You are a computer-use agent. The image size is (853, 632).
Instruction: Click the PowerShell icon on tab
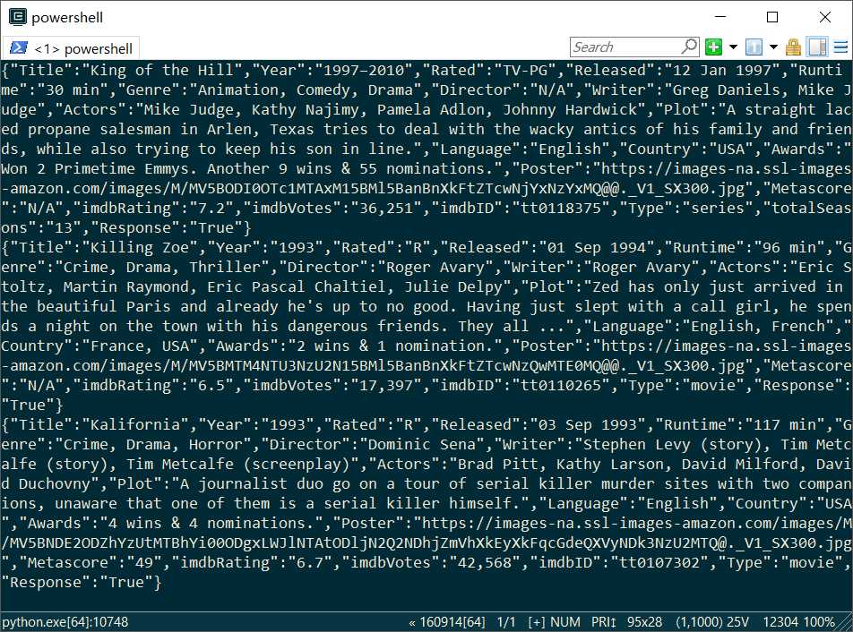(x=19, y=47)
